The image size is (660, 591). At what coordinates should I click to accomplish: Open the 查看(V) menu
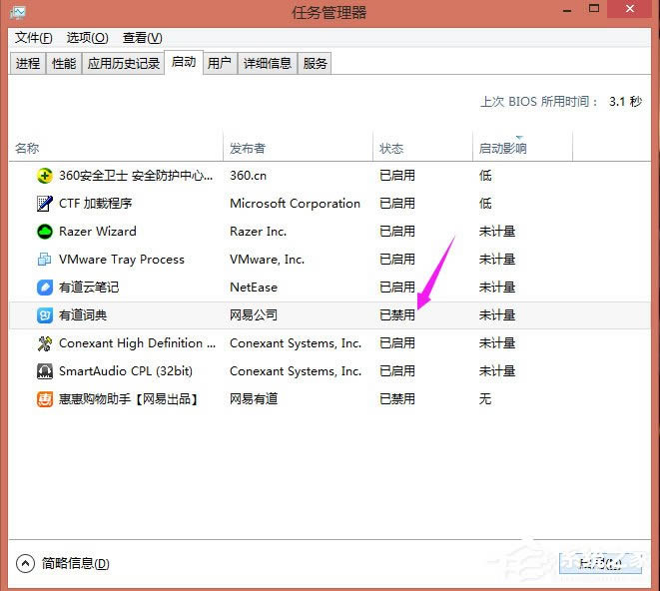pos(142,38)
